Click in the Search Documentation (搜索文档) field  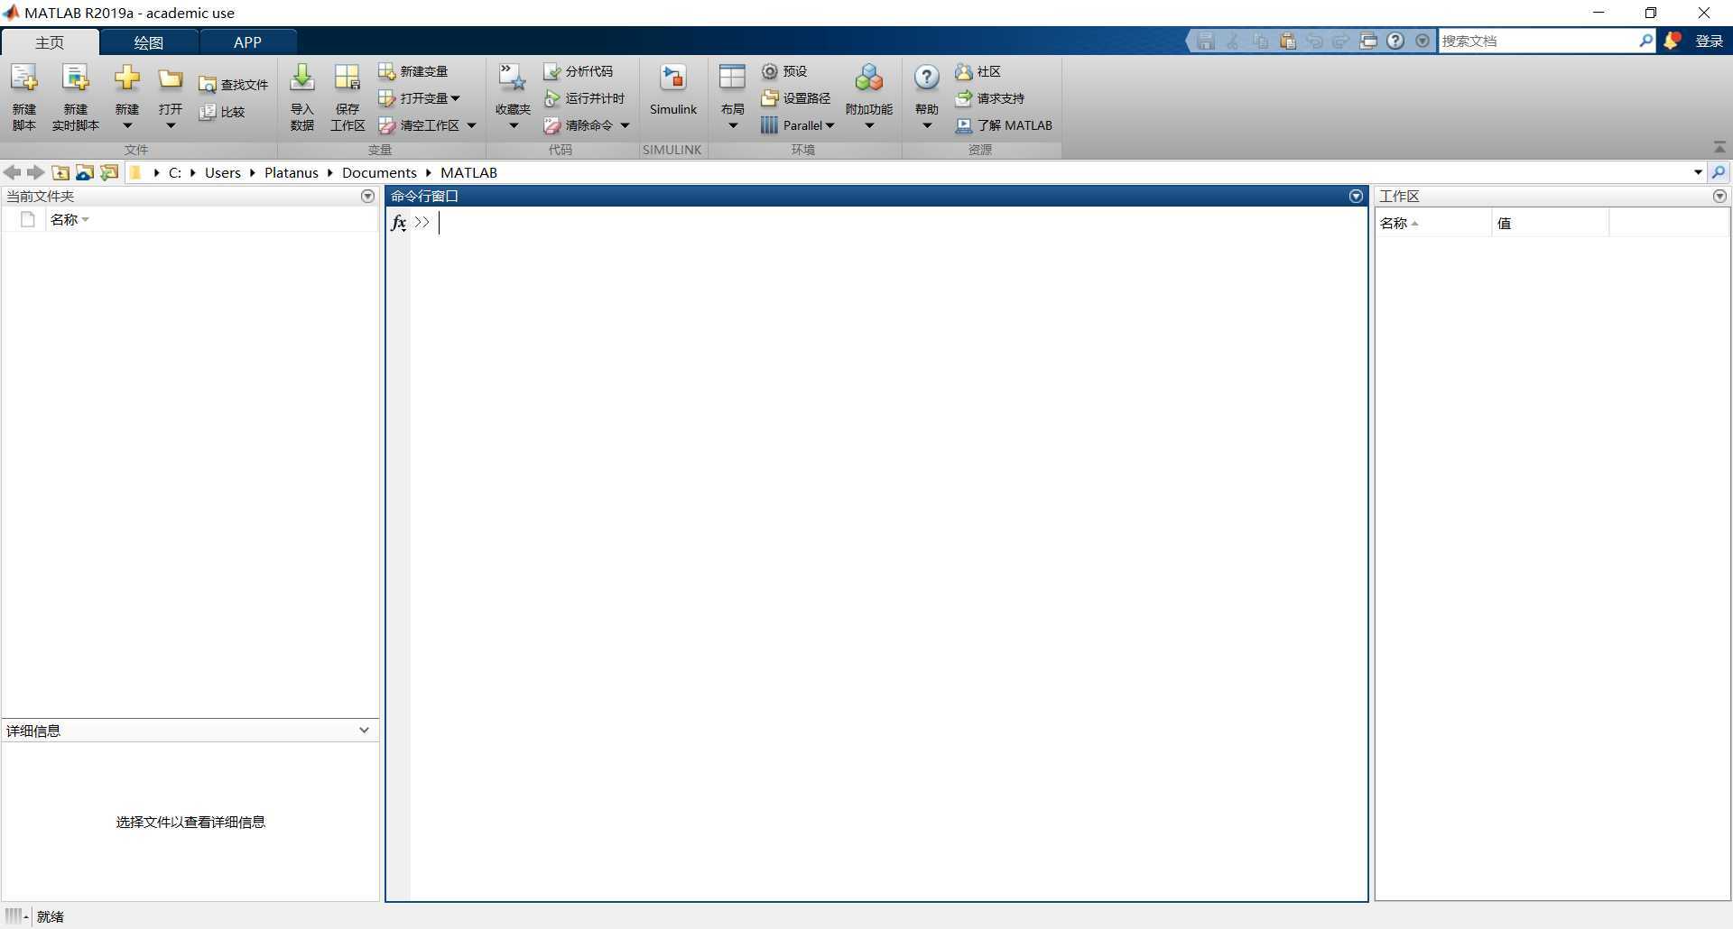(x=1538, y=41)
